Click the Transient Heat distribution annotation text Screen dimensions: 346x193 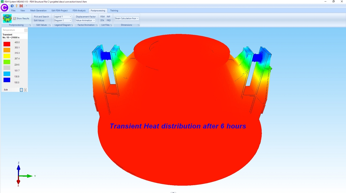coord(178,126)
